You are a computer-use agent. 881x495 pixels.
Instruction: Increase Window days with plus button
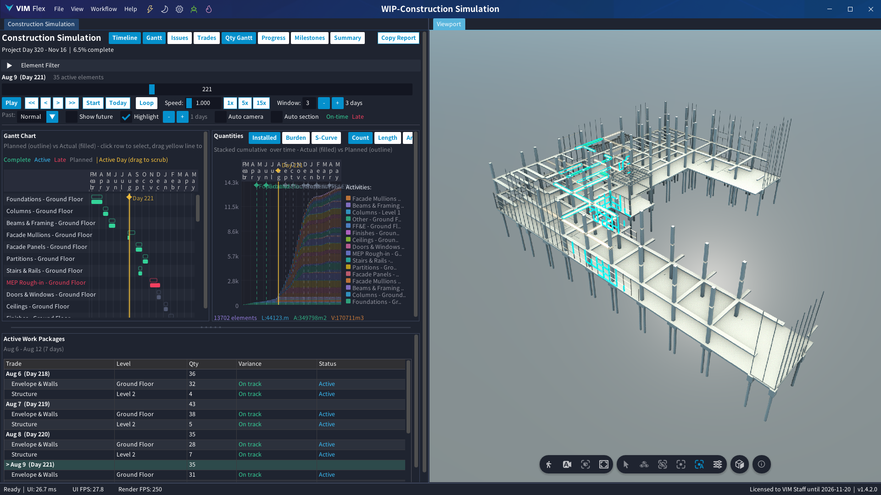tap(337, 103)
